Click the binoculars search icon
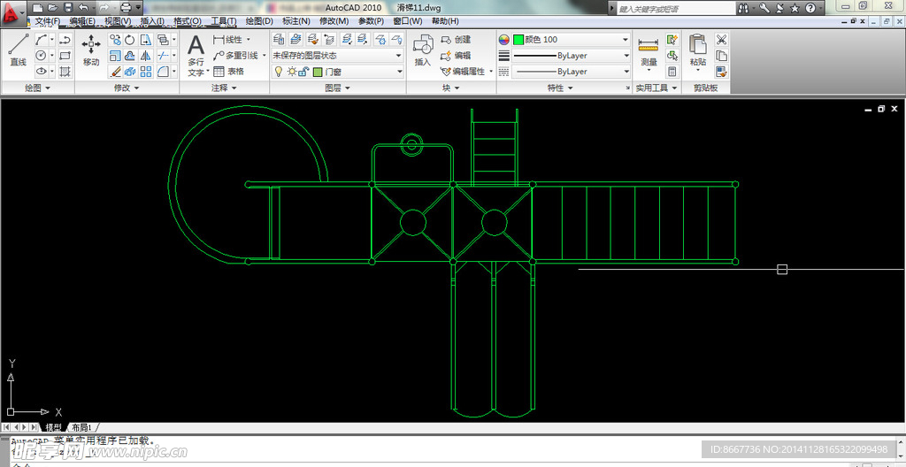906x467 pixels. [744, 8]
